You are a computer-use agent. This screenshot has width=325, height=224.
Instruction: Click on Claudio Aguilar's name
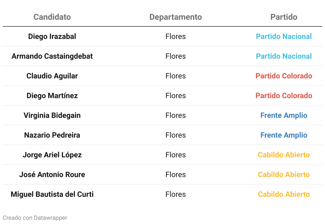tap(52, 76)
